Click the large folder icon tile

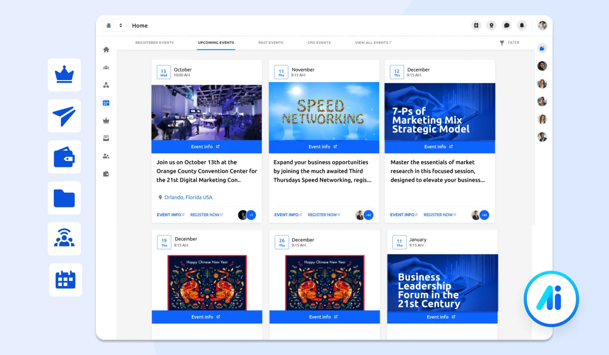click(x=64, y=198)
